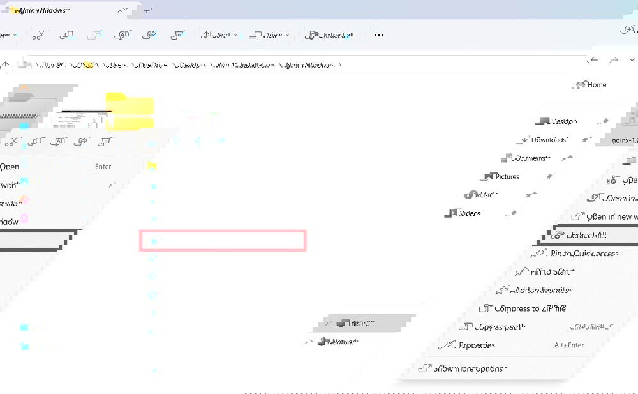638x394 pixels.
Task: Click Cut icon in left context menu
Action: (x=11, y=141)
